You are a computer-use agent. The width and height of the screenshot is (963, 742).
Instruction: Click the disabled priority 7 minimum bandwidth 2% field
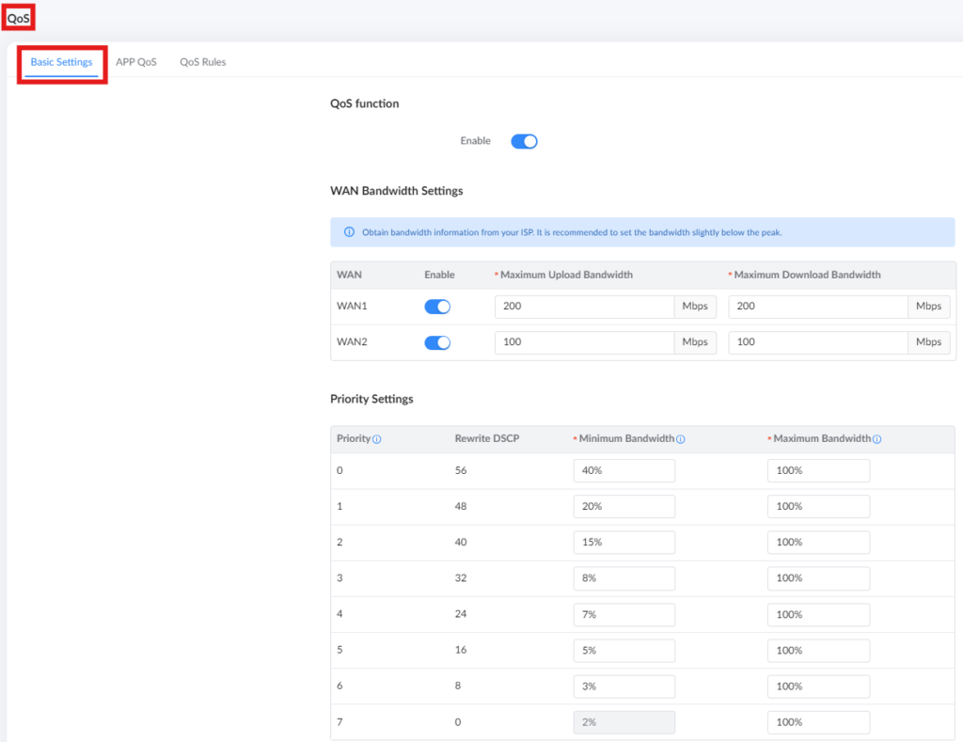tap(624, 722)
